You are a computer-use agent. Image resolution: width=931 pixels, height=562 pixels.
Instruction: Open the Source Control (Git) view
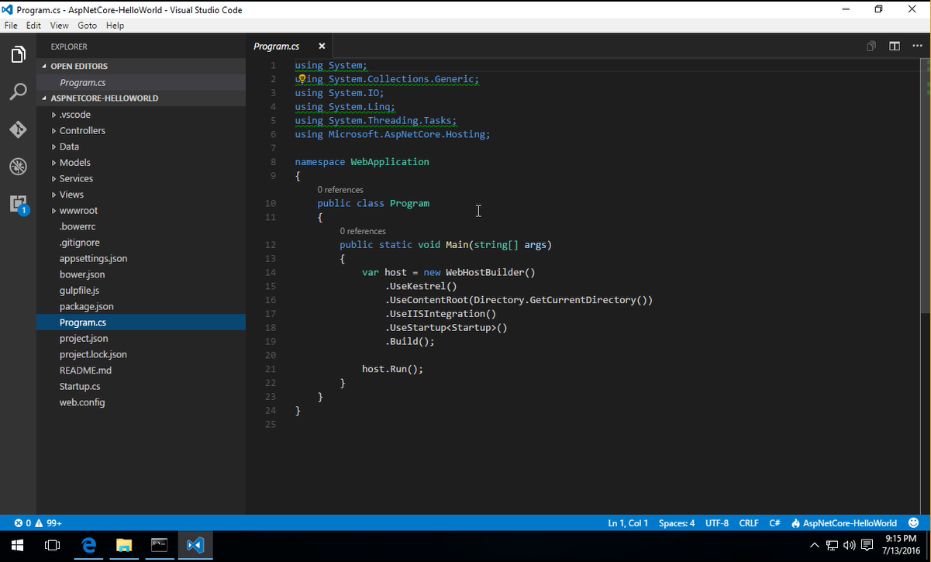pos(17,129)
